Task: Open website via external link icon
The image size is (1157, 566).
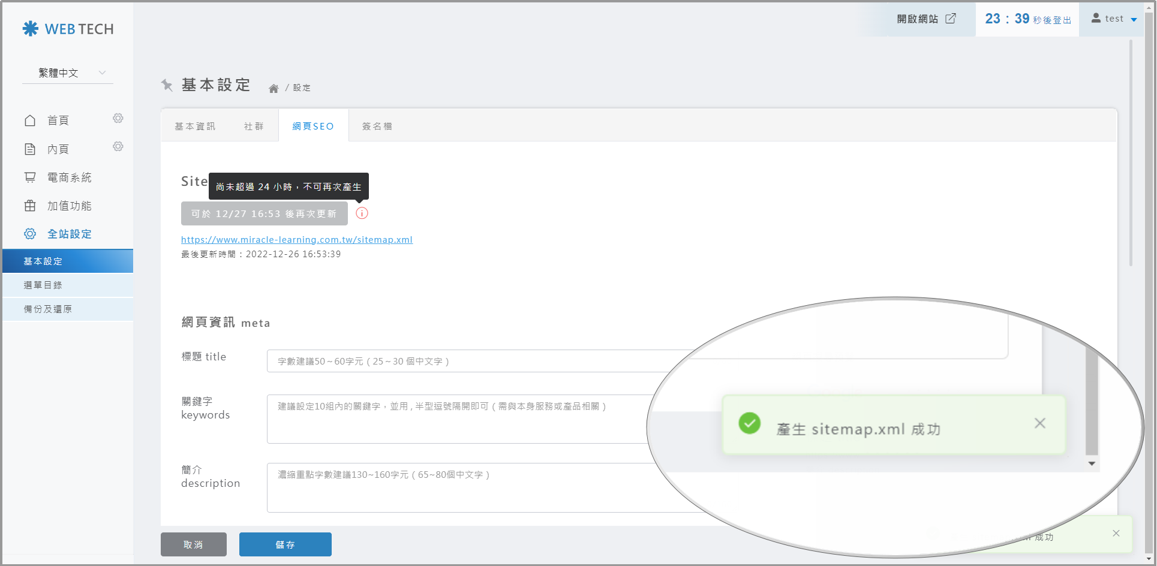Action: (x=951, y=19)
